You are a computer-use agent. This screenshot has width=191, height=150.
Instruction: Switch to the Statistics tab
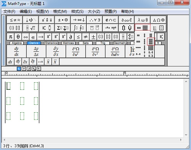coord(51,43)
